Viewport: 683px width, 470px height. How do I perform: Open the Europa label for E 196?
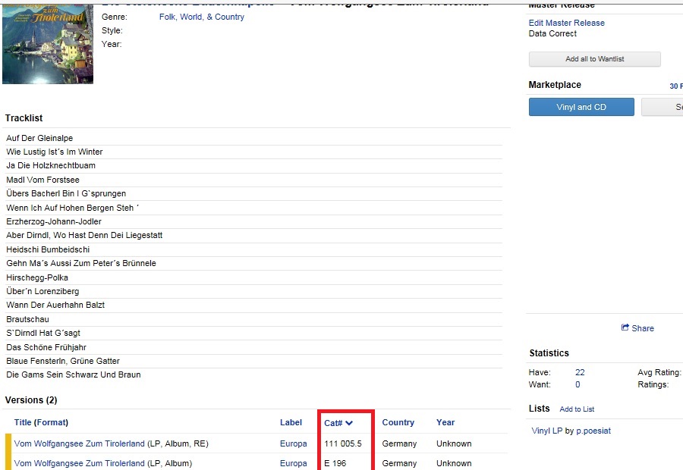point(293,463)
